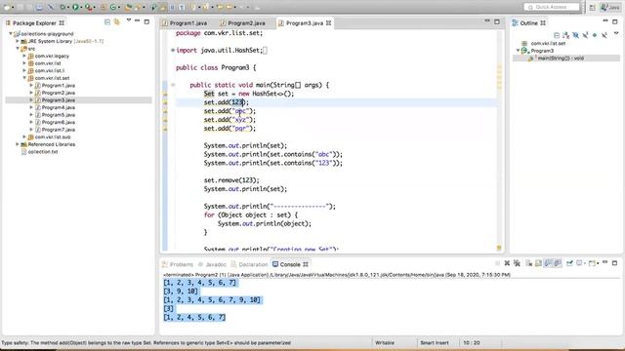Open the Javadoc tab
Viewport: 625px width, 351px height.
213,264
